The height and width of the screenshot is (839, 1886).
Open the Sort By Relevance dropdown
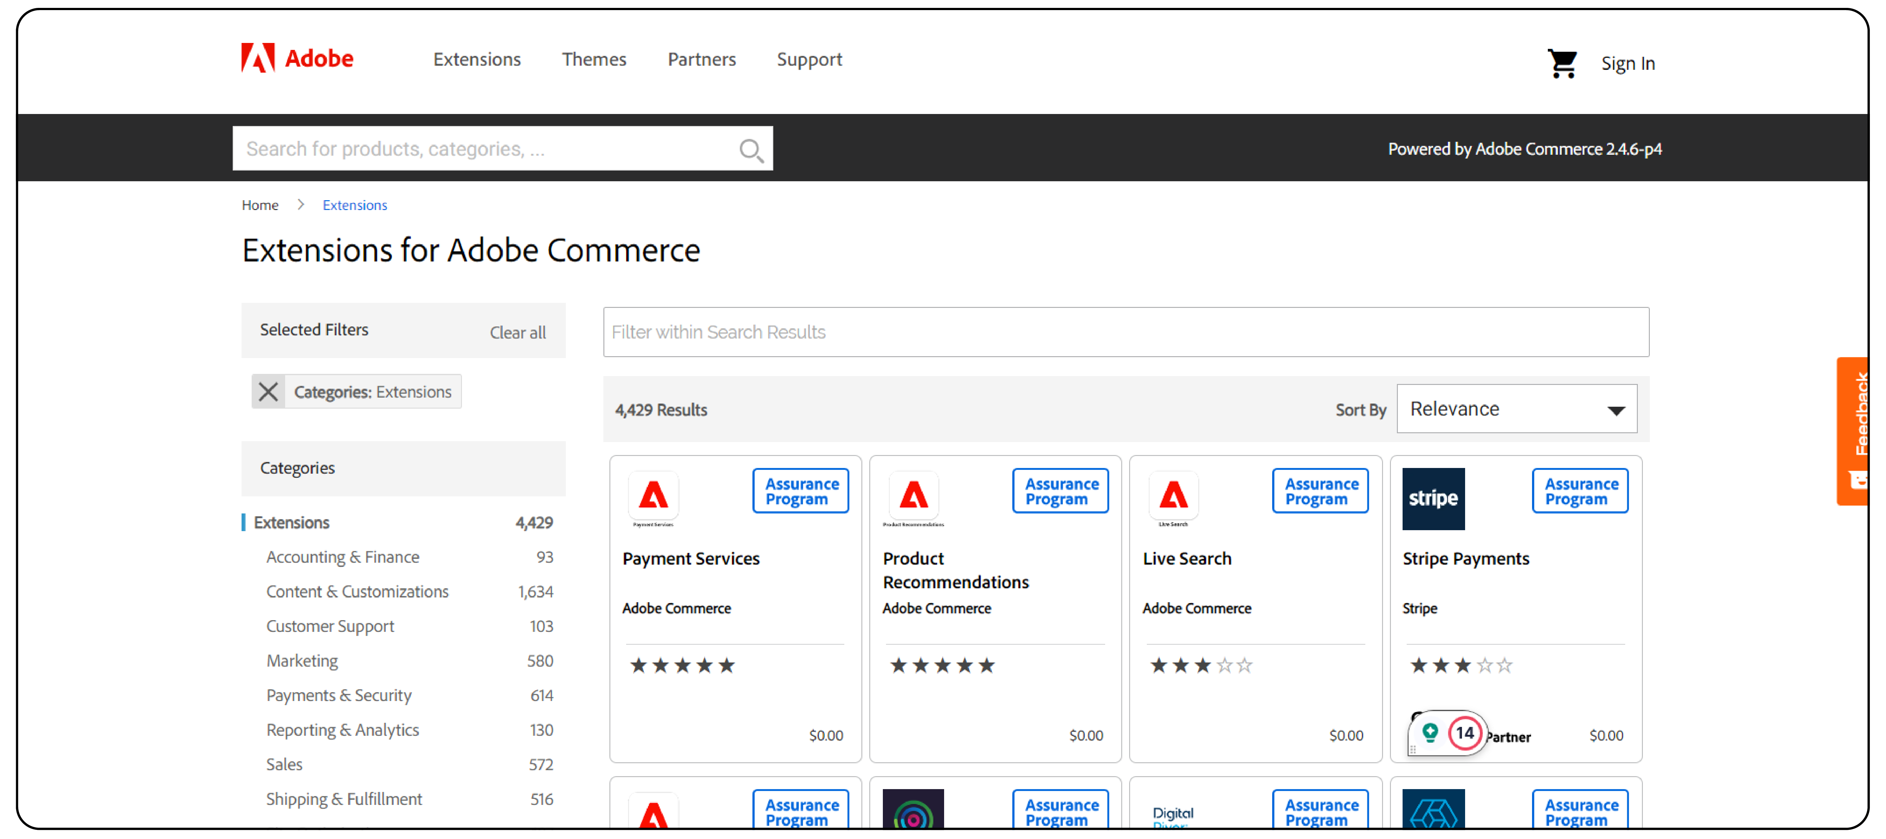tap(1516, 409)
